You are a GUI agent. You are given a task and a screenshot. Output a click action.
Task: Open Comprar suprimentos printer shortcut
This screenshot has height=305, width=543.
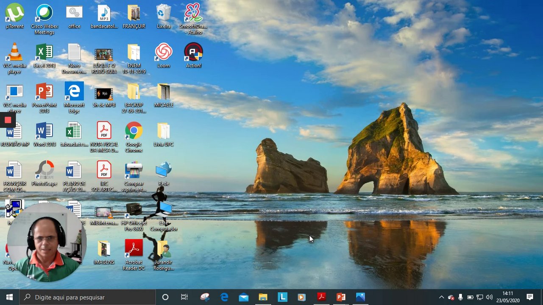pos(134,177)
